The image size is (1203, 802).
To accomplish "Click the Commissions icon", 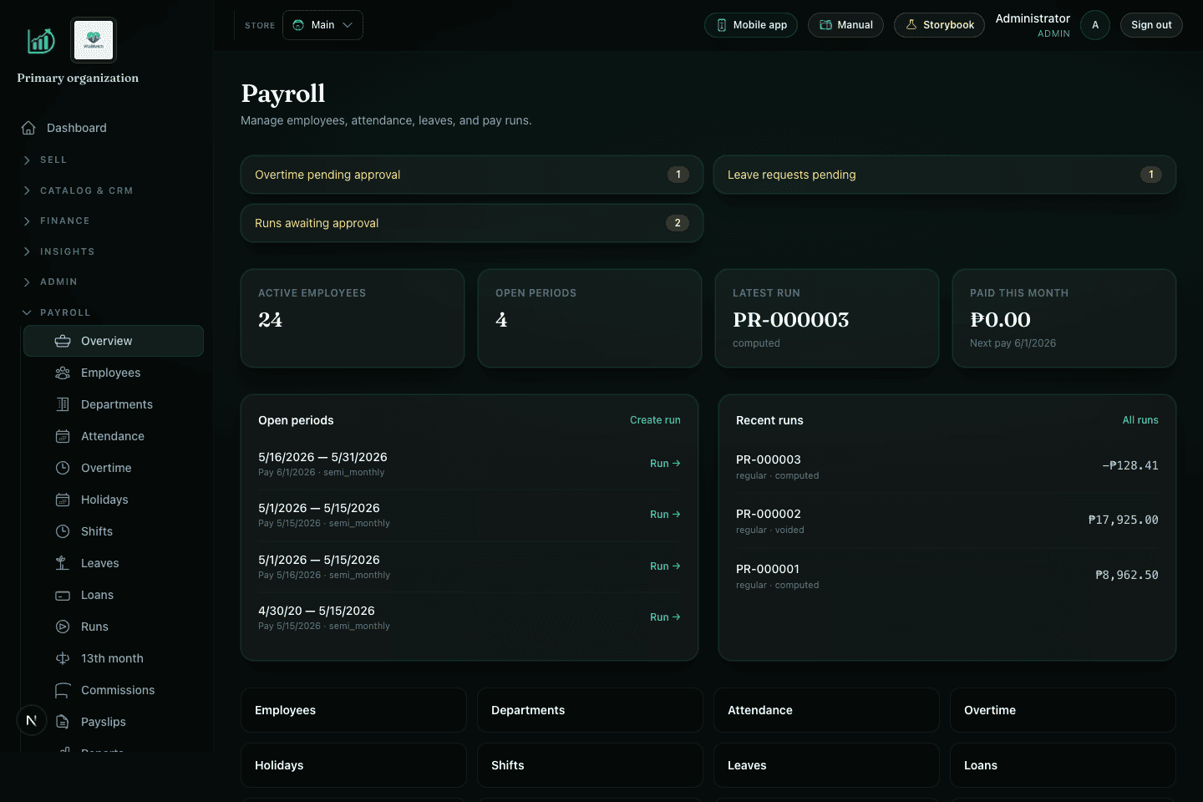I will pos(63,690).
